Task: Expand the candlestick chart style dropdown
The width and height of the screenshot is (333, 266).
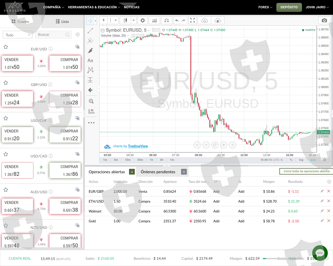Action: 133,20
